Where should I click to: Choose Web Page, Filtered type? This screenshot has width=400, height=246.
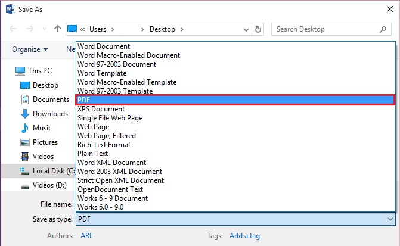[x=235, y=136]
